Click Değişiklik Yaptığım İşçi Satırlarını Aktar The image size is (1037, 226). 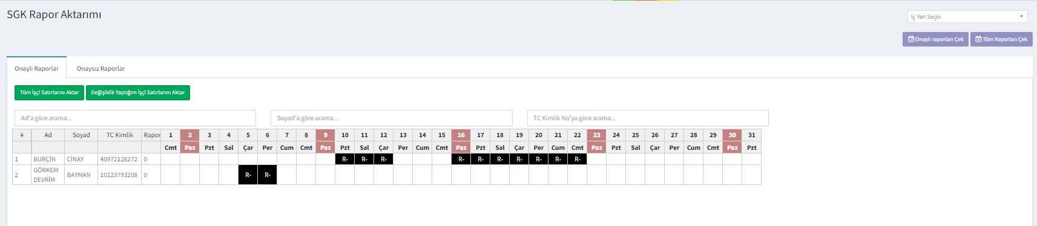click(138, 92)
